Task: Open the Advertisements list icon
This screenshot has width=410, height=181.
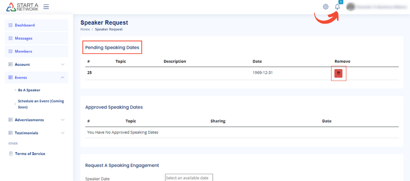Action: [10, 120]
